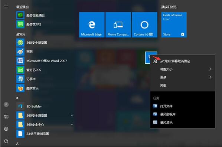Click the Power button icon
The height and width of the screenshot is (147, 222).
point(6,141)
